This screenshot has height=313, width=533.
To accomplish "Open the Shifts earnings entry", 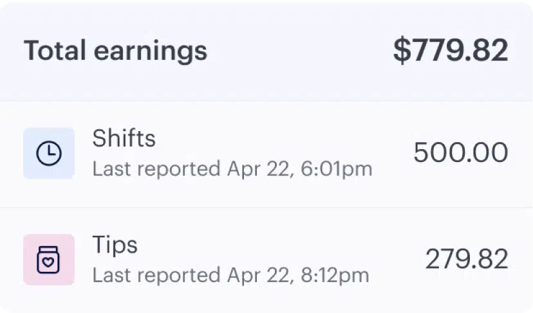I will click(x=124, y=138).
